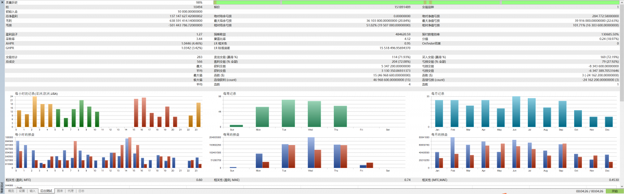Click gross profit value 638 591 414.14000000
Viewport: 624px width, 194px height.
tap(186, 20)
